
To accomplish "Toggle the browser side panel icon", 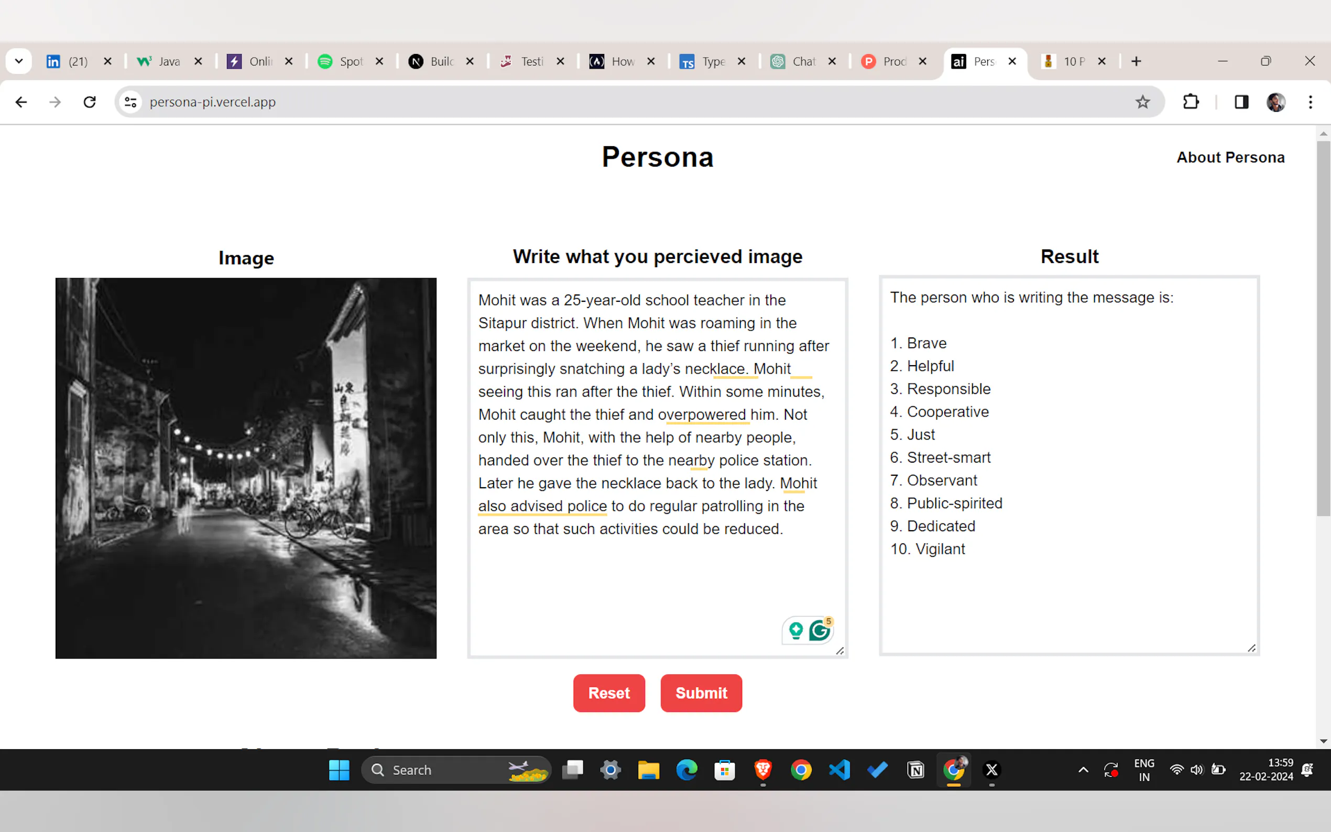I will 1241,102.
